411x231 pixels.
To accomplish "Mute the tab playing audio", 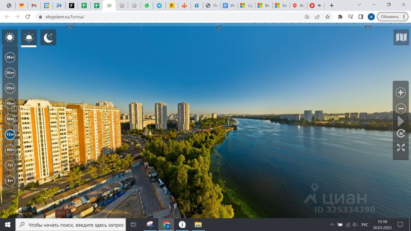I will click(319, 5).
